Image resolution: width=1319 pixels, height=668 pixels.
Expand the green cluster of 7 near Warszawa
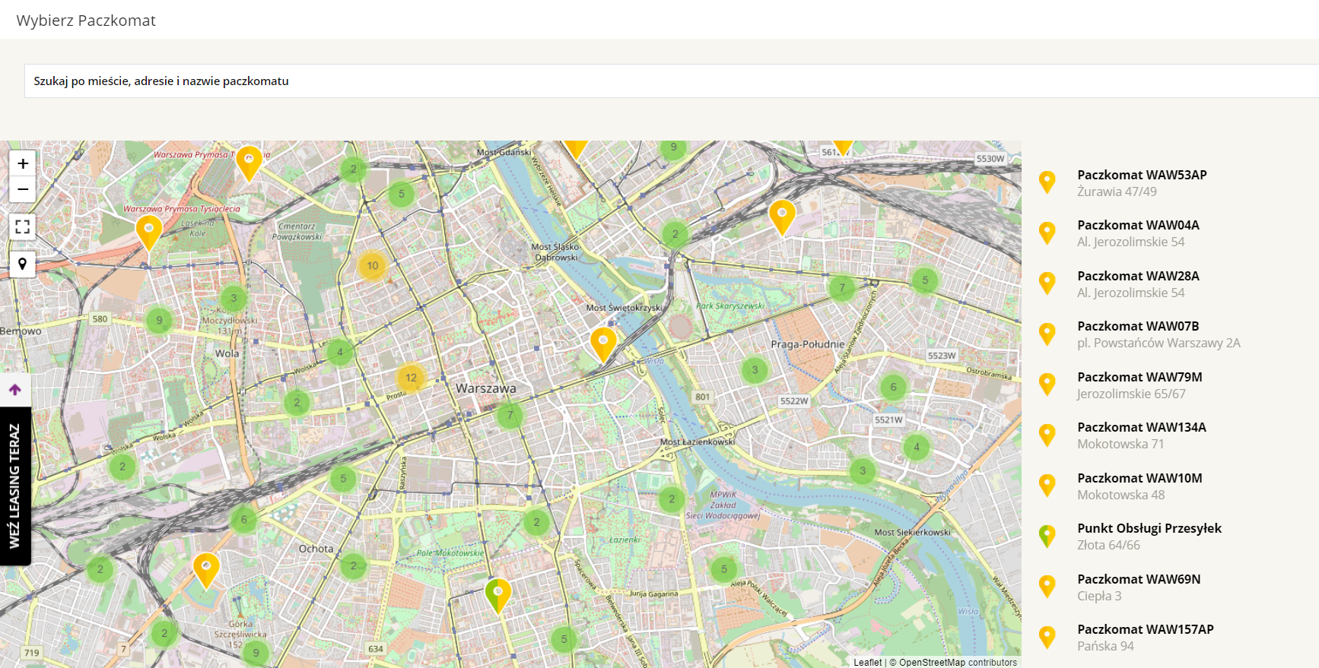coord(510,415)
